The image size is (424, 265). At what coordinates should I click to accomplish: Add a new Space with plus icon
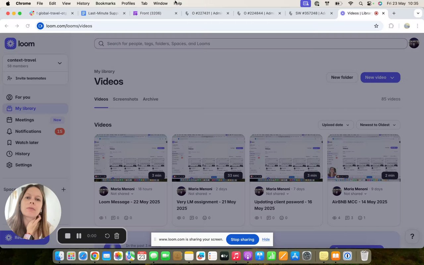(x=63, y=189)
